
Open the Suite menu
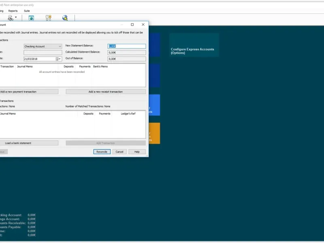(x=27, y=11)
